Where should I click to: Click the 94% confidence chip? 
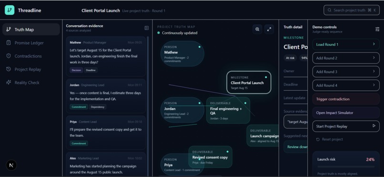point(303,58)
